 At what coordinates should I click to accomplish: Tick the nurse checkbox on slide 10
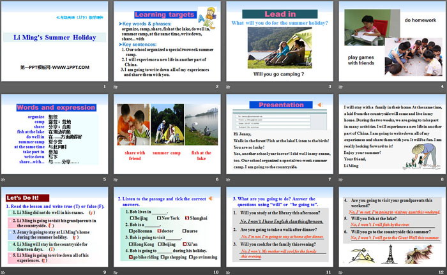(185, 231)
